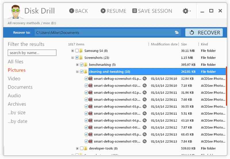Preview smart-defrag-screenshot-04t... with magnifier icon
Viewport: 230px width, 159px height.
pyautogui.click(x=145, y=127)
